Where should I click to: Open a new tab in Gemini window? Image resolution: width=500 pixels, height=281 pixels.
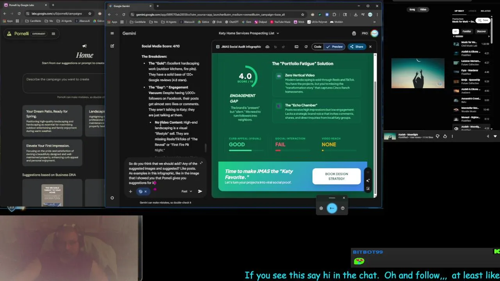(157, 6)
